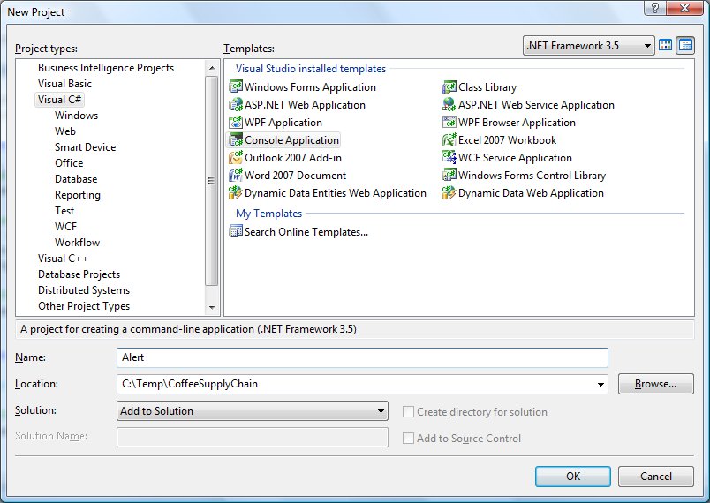Click the ASP.NET Web Service Application icon

pos(449,104)
